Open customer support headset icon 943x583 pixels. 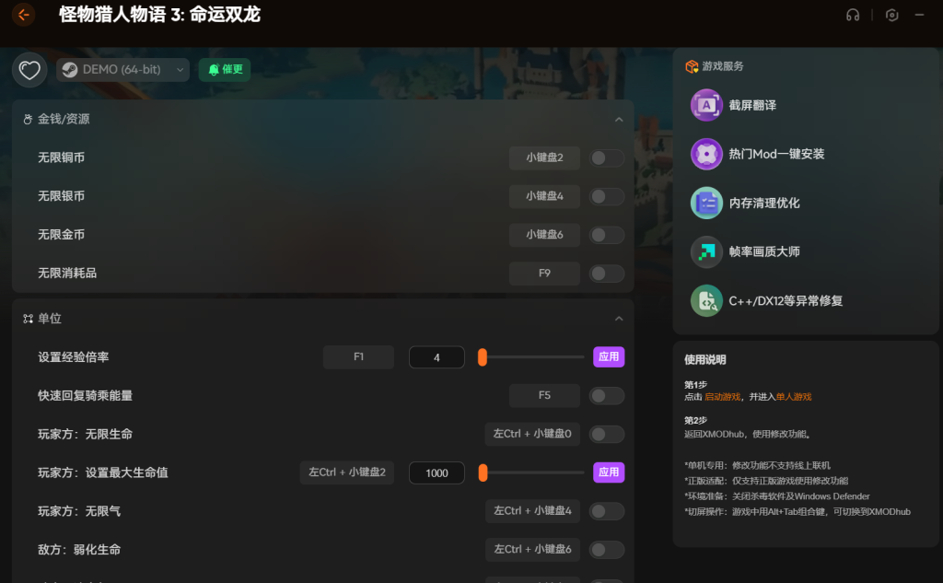[x=853, y=15]
